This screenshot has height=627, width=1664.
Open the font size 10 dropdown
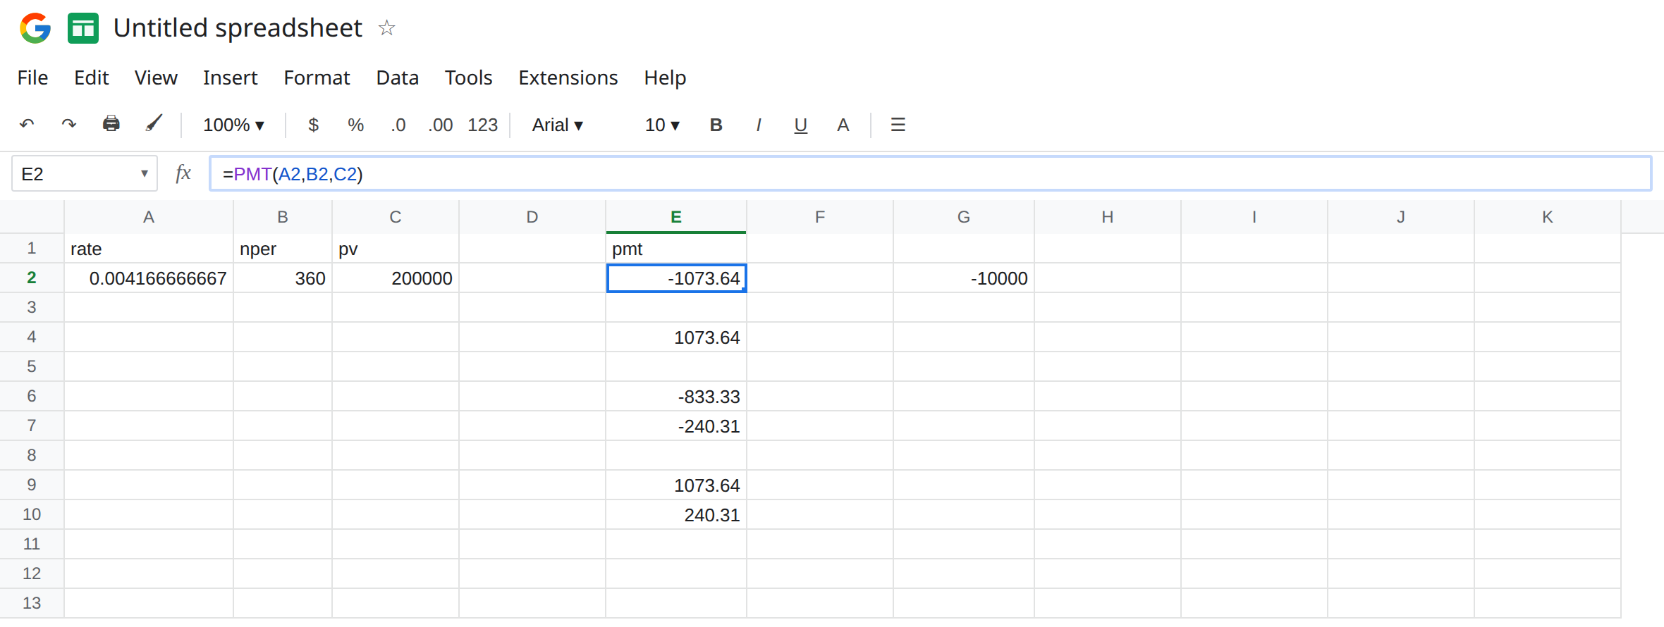662,125
